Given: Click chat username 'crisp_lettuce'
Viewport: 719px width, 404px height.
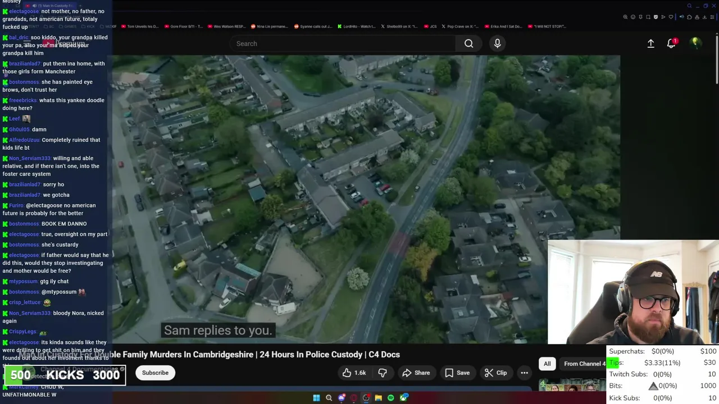Looking at the screenshot, I should tap(25, 302).
